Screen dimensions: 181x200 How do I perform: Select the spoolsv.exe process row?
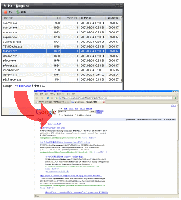pyautogui.click(x=61, y=33)
